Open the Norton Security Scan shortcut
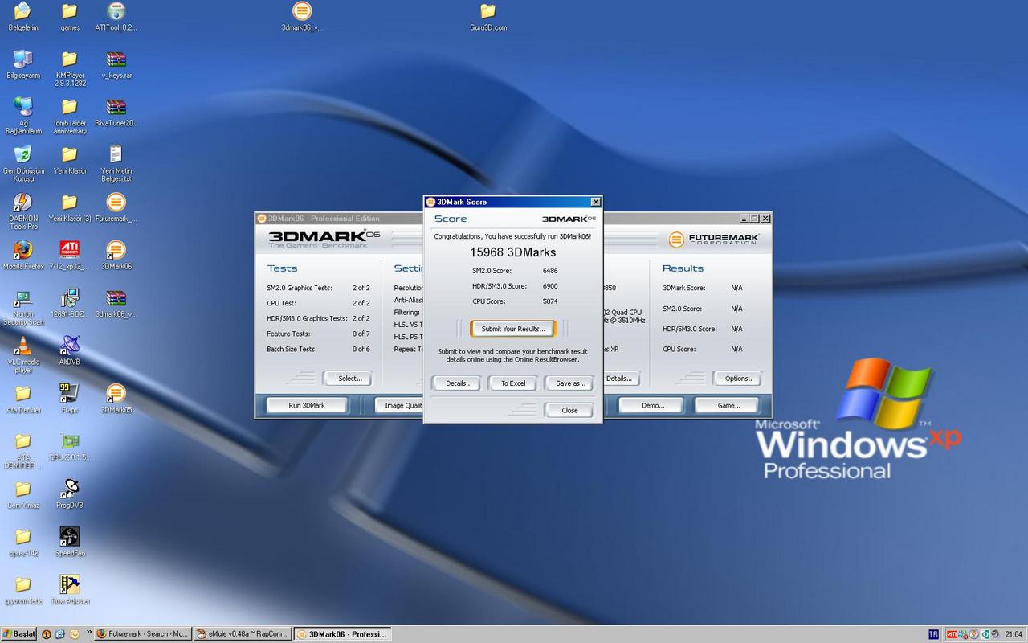Image resolution: width=1028 pixels, height=643 pixels. pos(23,306)
